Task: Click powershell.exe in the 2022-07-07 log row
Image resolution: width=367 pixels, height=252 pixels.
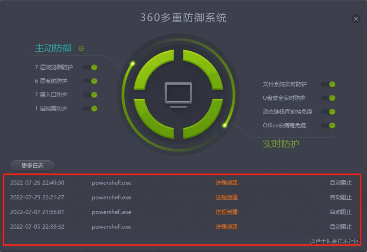Action: pos(112,212)
